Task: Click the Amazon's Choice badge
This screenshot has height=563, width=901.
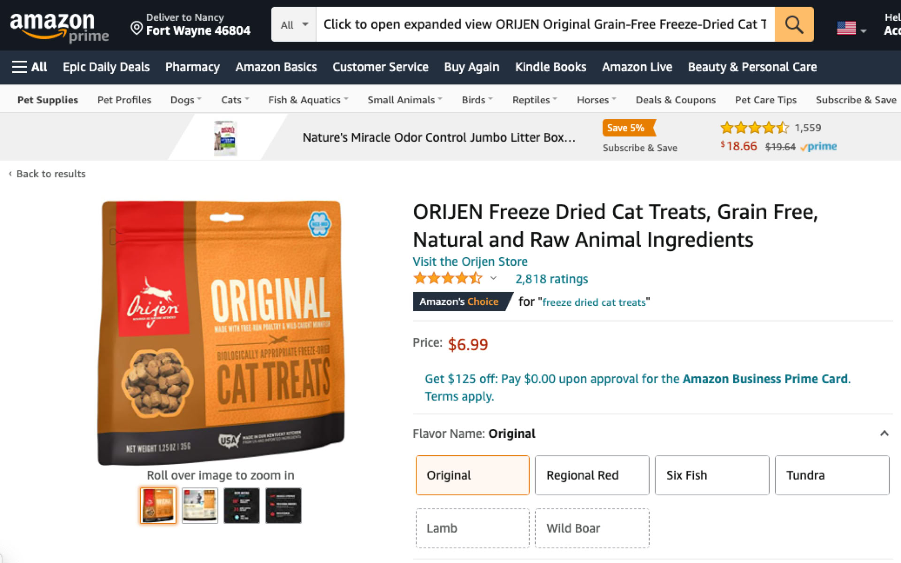Action: [x=459, y=302]
